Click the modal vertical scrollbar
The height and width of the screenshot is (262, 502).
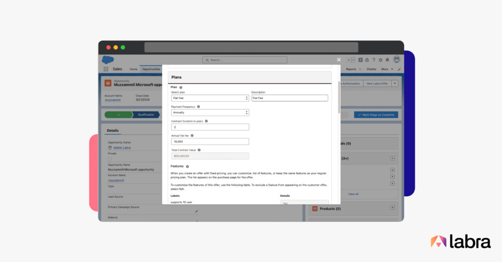[339, 97]
